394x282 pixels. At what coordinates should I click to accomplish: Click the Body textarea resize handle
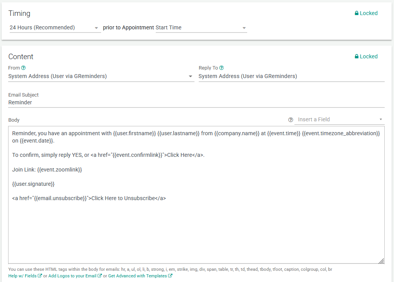coord(381,261)
